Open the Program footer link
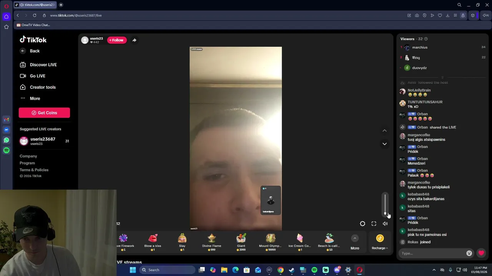The height and width of the screenshot is (276, 492). pos(27,163)
